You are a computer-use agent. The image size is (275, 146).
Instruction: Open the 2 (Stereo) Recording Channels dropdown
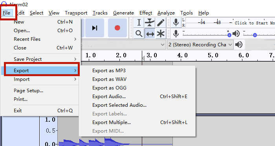(x=200, y=44)
